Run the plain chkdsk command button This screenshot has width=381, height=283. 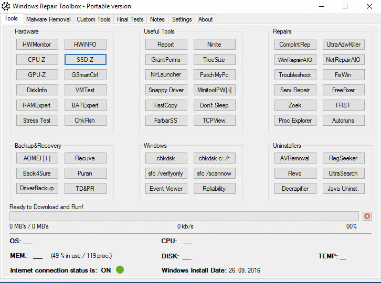166,158
